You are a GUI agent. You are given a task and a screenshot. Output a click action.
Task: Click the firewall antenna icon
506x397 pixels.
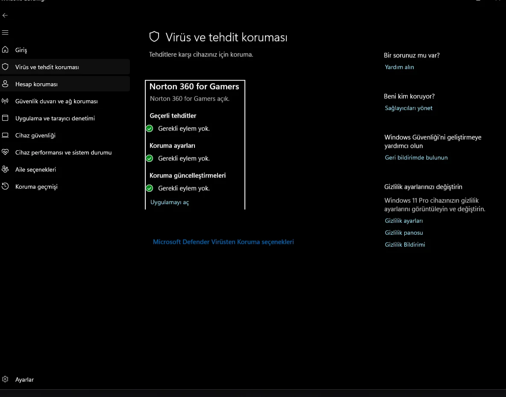click(x=5, y=101)
